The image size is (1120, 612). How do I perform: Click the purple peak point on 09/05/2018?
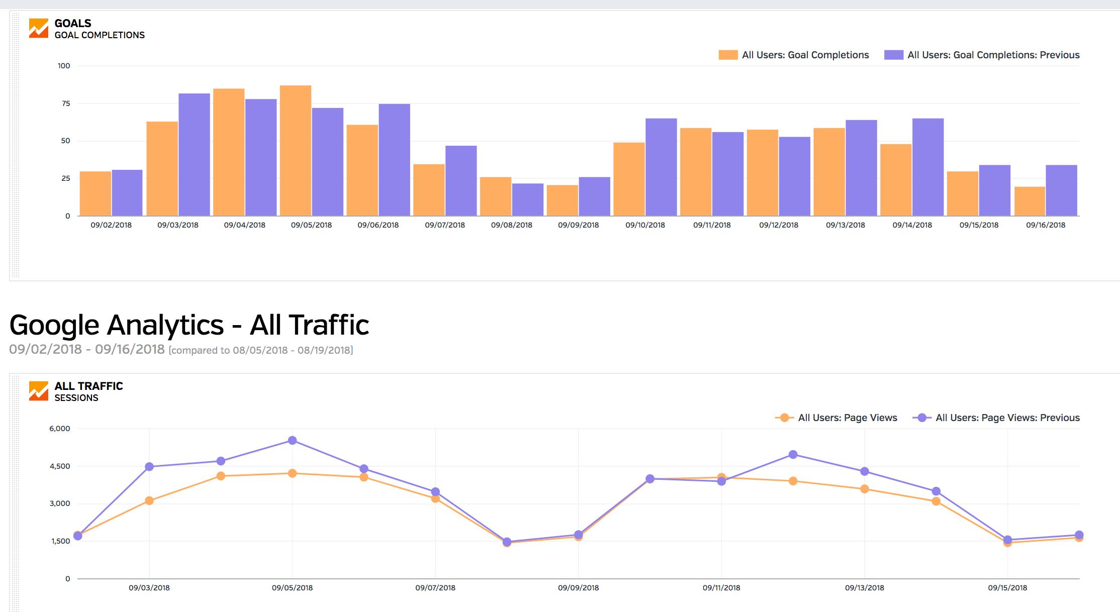[293, 441]
